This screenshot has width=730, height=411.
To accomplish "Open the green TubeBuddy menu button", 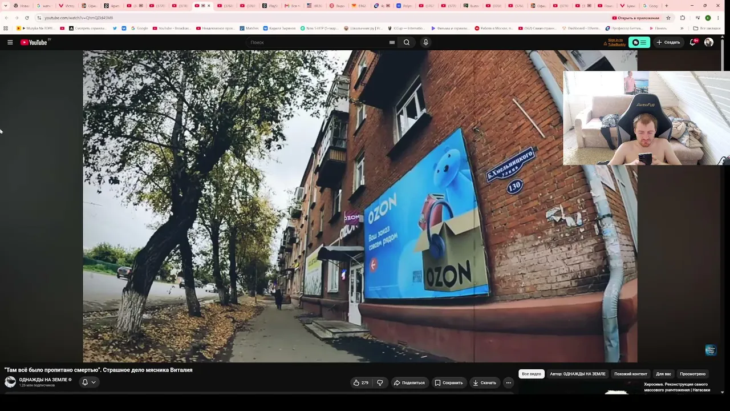I will pyautogui.click(x=639, y=42).
